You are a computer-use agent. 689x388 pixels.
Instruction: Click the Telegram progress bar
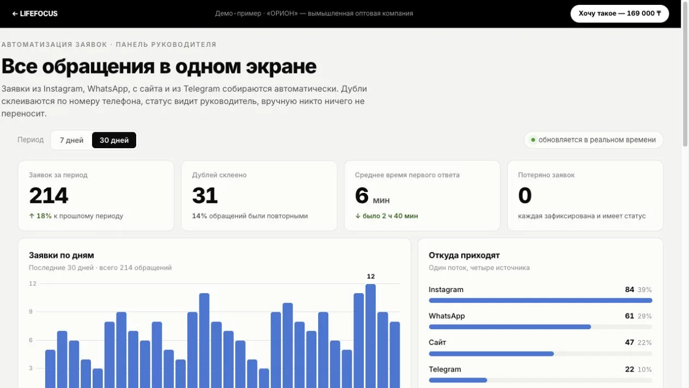click(x=540, y=380)
